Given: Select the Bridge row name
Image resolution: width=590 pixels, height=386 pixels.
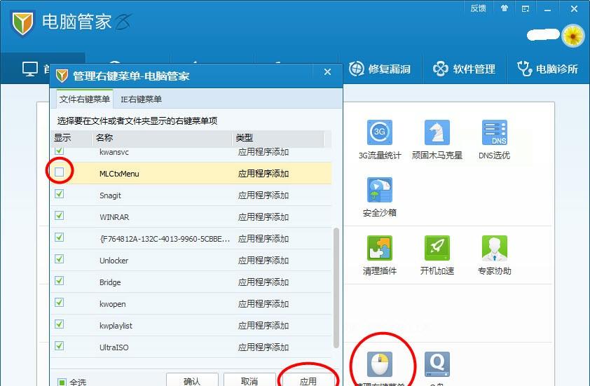Looking at the screenshot, I should pos(110,282).
